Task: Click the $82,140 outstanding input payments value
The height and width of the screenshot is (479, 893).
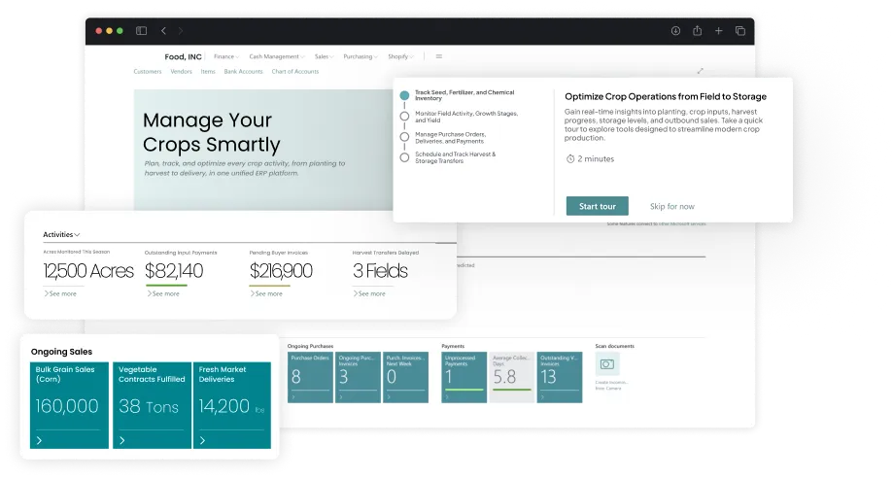Action: (x=174, y=271)
